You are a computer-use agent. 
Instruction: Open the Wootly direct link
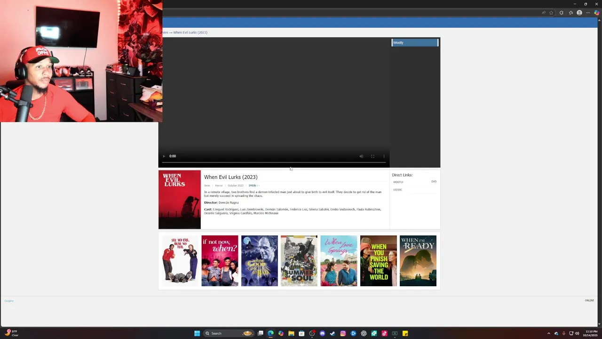pyautogui.click(x=398, y=182)
